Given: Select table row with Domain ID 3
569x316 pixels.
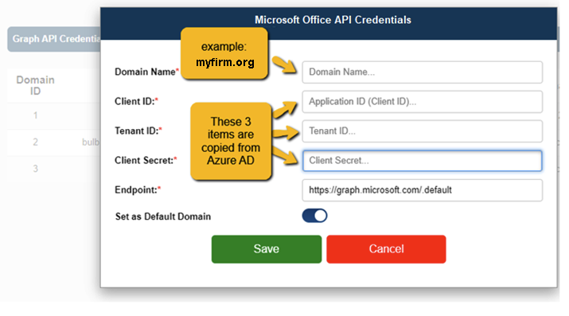Looking at the screenshot, I should tap(53, 168).
